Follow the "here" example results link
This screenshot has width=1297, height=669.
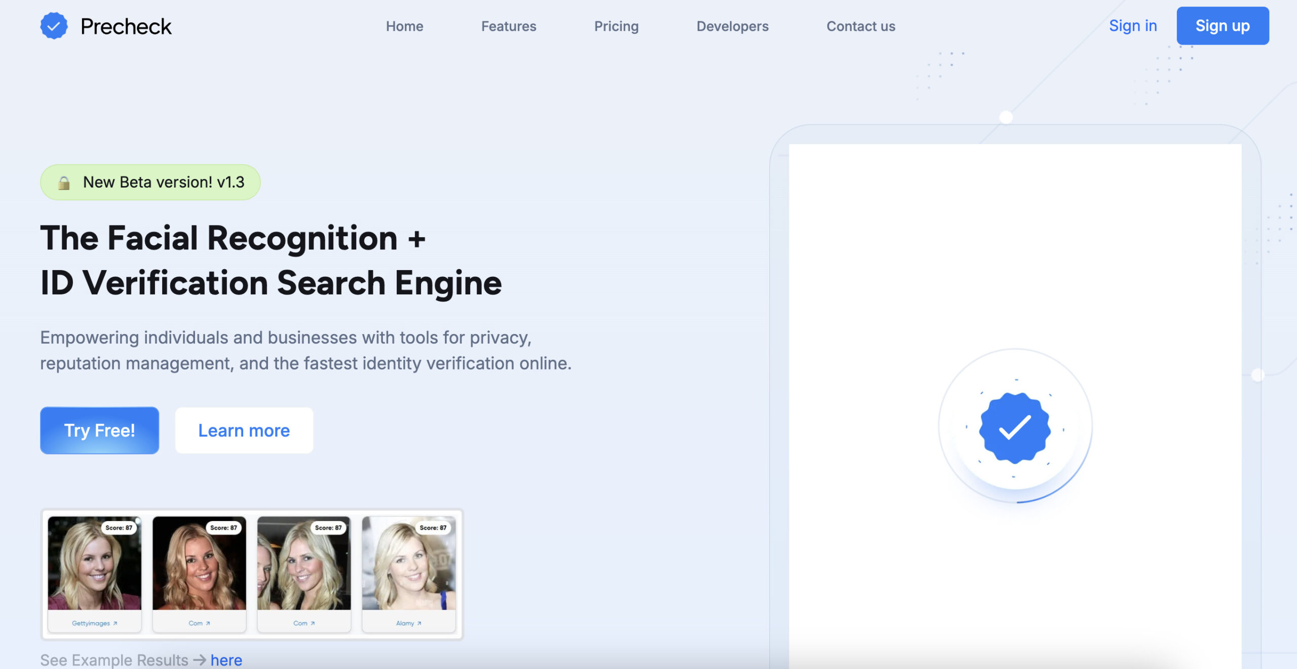(x=226, y=660)
